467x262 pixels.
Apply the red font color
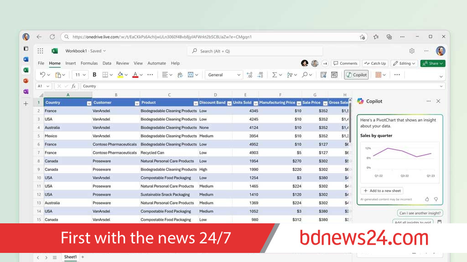tap(135, 75)
